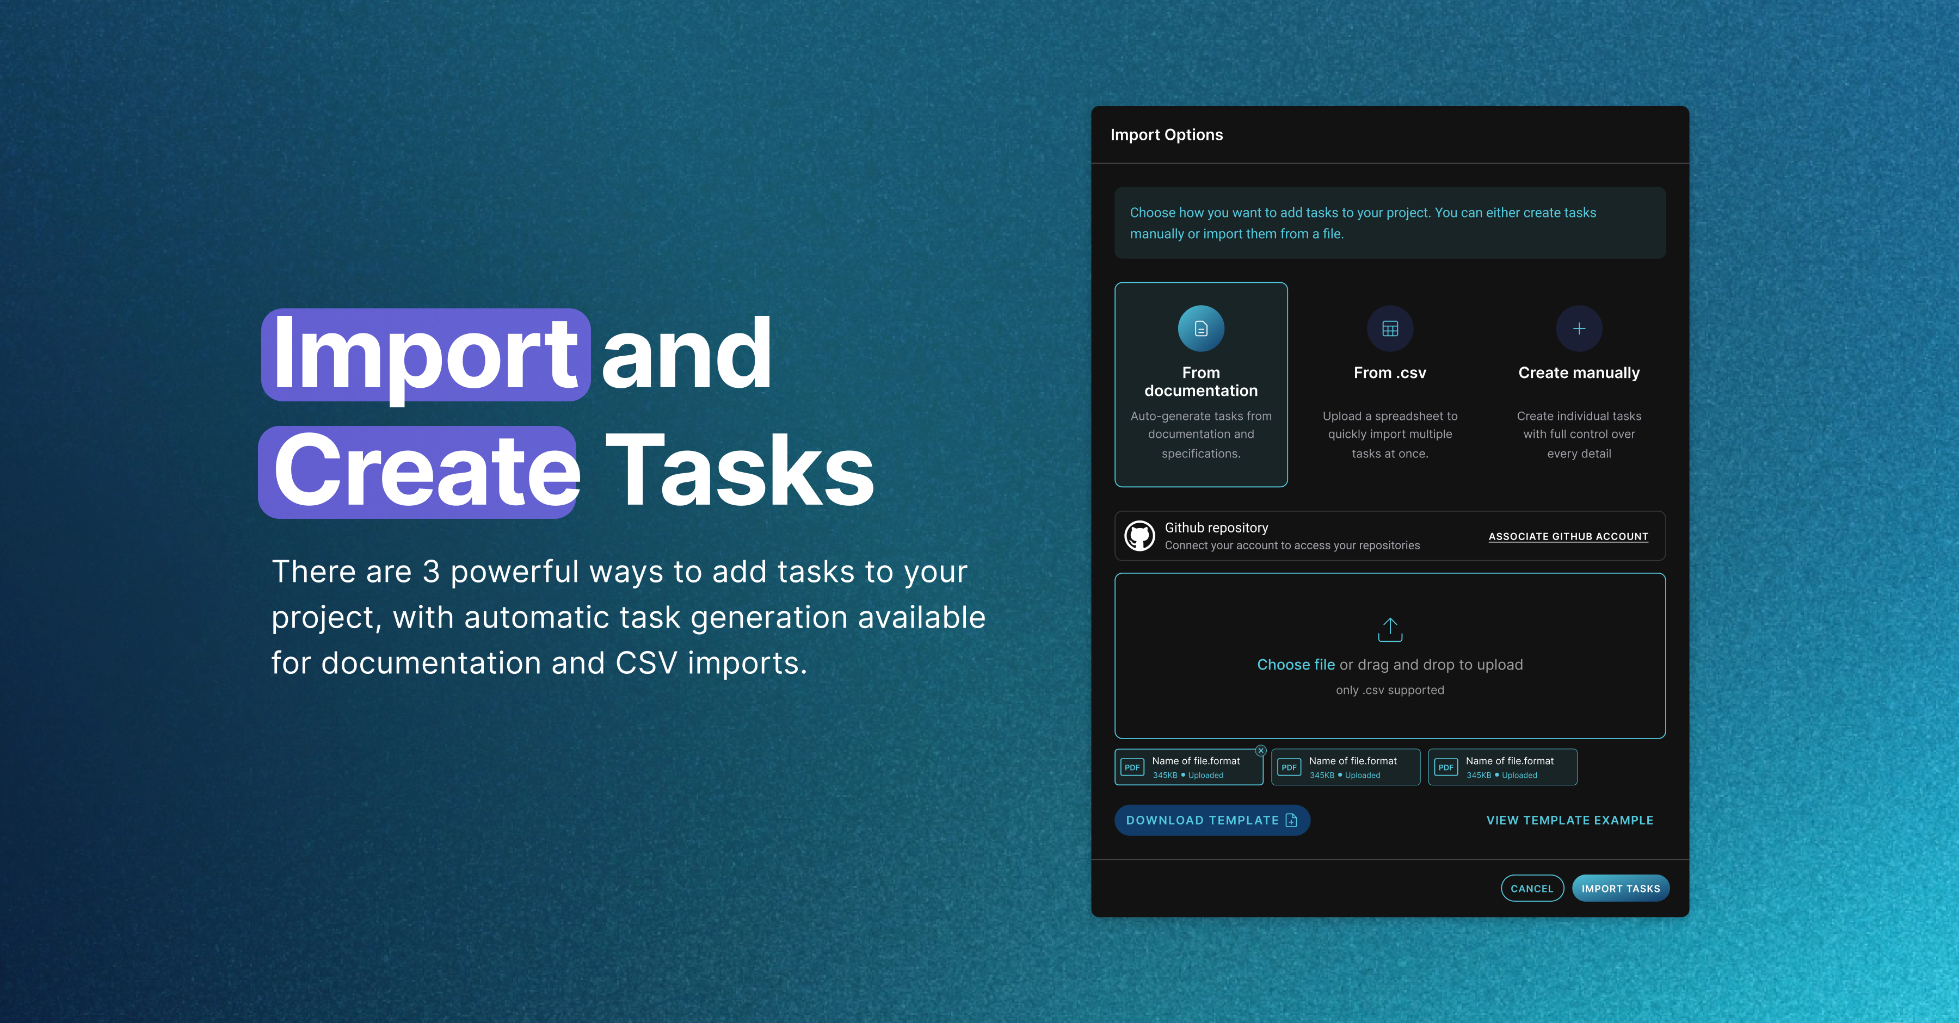Click the document icon in From documentation
The width and height of the screenshot is (1959, 1023).
tap(1201, 328)
